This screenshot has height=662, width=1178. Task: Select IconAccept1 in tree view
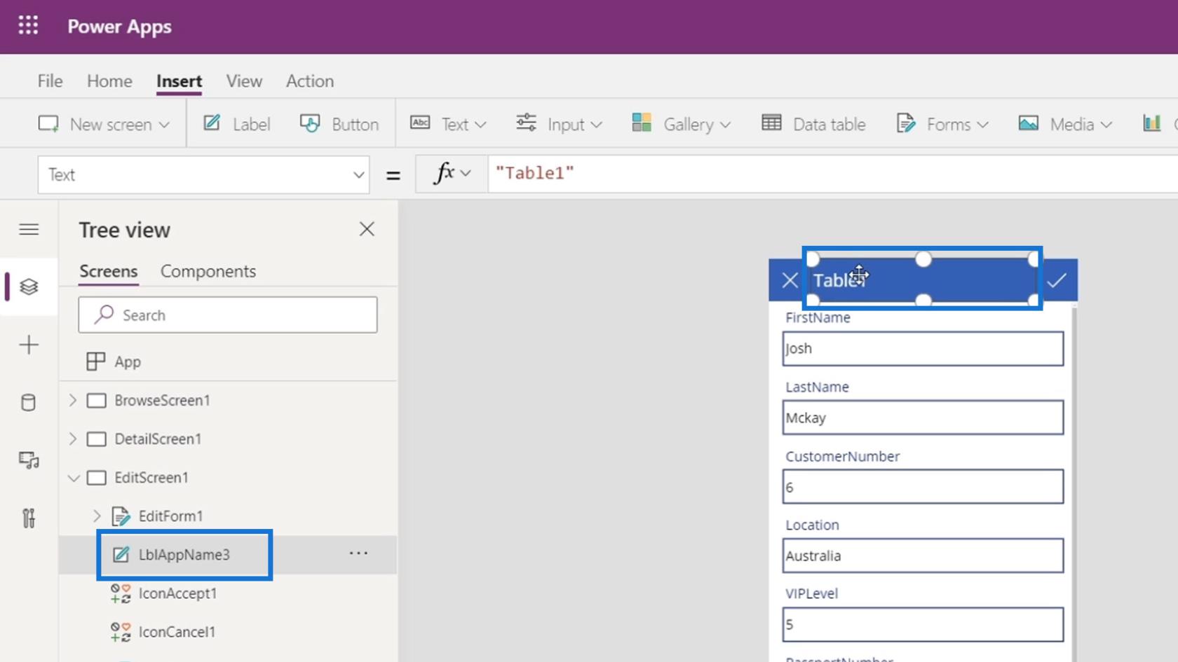pos(177,593)
